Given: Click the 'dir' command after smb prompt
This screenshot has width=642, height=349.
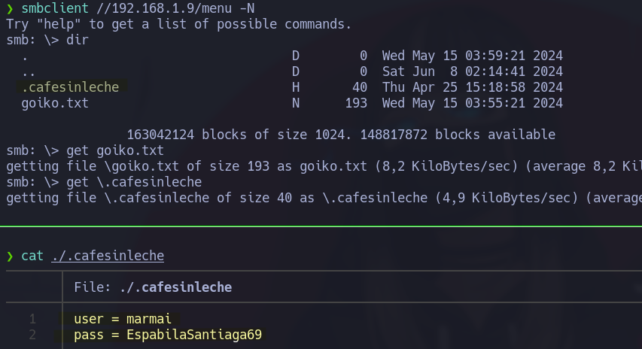Looking at the screenshot, I should tap(78, 40).
